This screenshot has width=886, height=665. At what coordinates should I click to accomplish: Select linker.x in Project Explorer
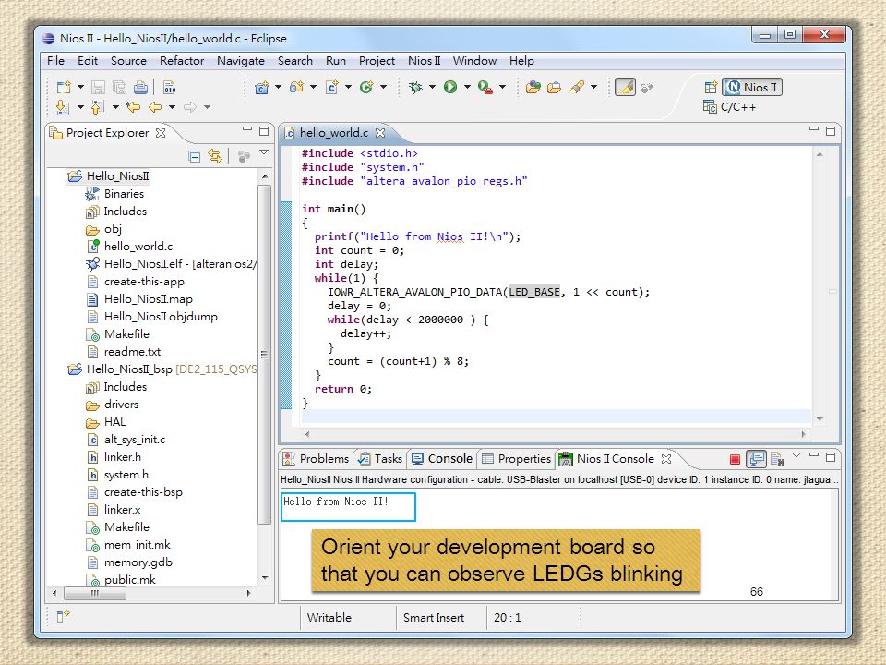tap(122, 510)
